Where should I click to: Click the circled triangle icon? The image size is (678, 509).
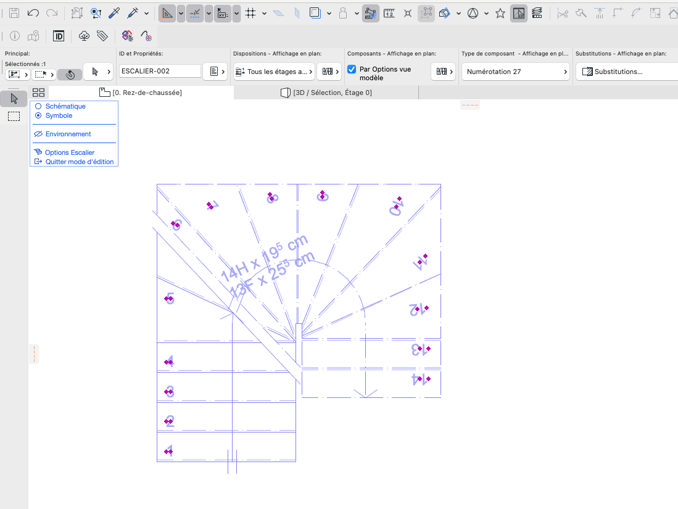coord(473,14)
